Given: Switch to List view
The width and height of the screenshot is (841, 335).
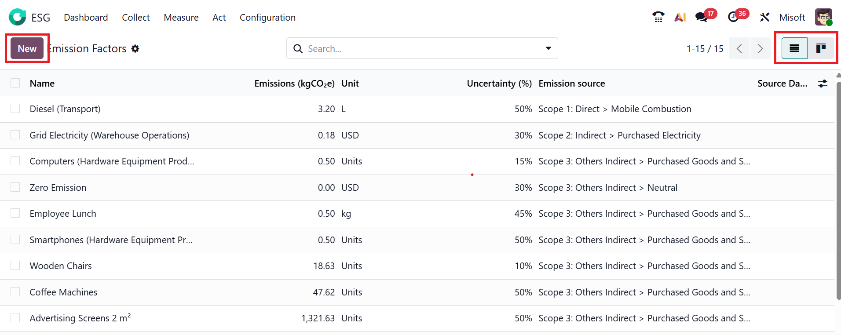Looking at the screenshot, I should point(794,48).
